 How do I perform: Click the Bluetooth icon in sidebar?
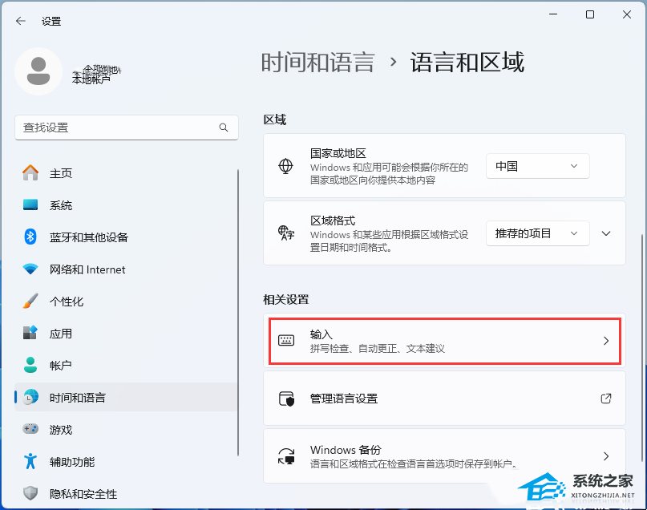30,237
